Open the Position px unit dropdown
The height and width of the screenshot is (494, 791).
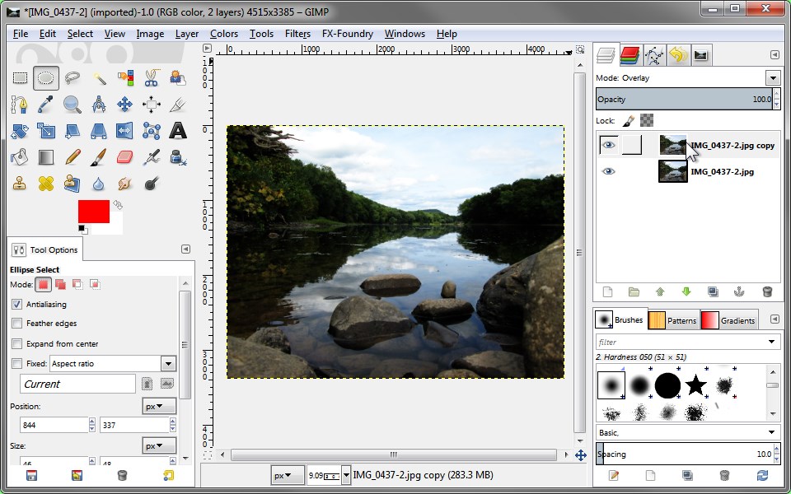pos(160,407)
